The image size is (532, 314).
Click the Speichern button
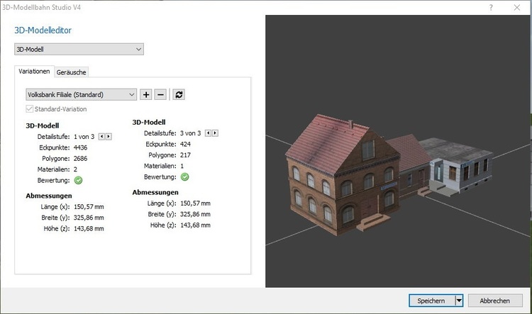coord(431,301)
